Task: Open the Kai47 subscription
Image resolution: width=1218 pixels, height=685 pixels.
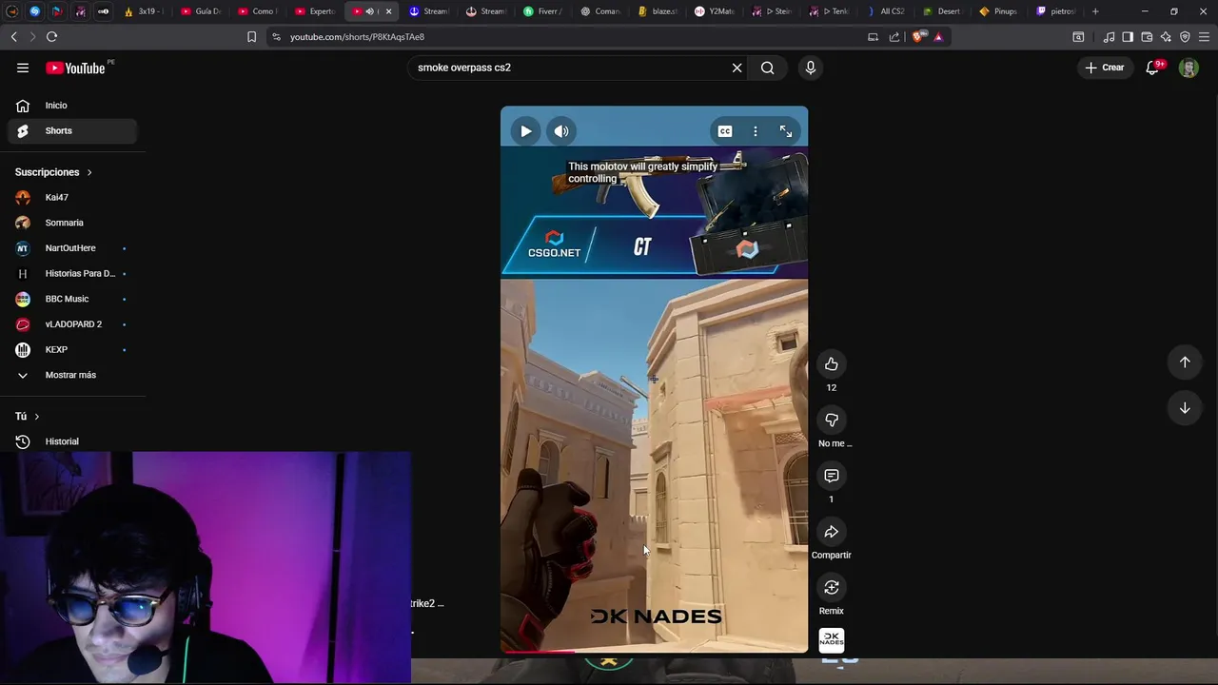Action: pyautogui.click(x=72, y=197)
